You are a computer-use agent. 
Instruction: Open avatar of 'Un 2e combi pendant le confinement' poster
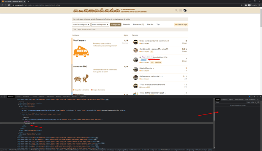[136, 42]
